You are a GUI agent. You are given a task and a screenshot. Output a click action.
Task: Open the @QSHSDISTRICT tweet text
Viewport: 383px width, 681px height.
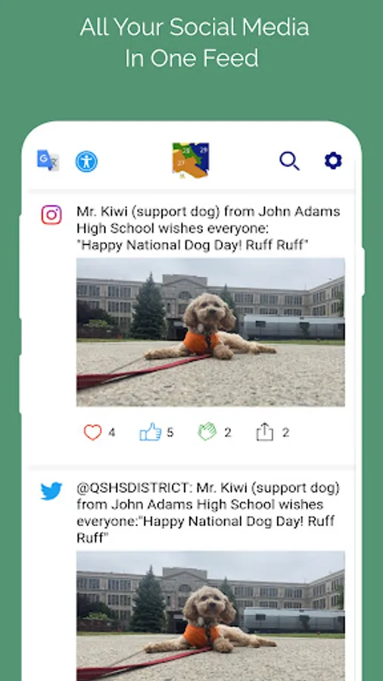click(x=208, y=513)
